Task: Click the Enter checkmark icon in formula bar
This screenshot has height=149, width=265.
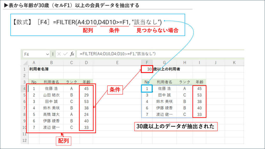Action: [65, 54]
